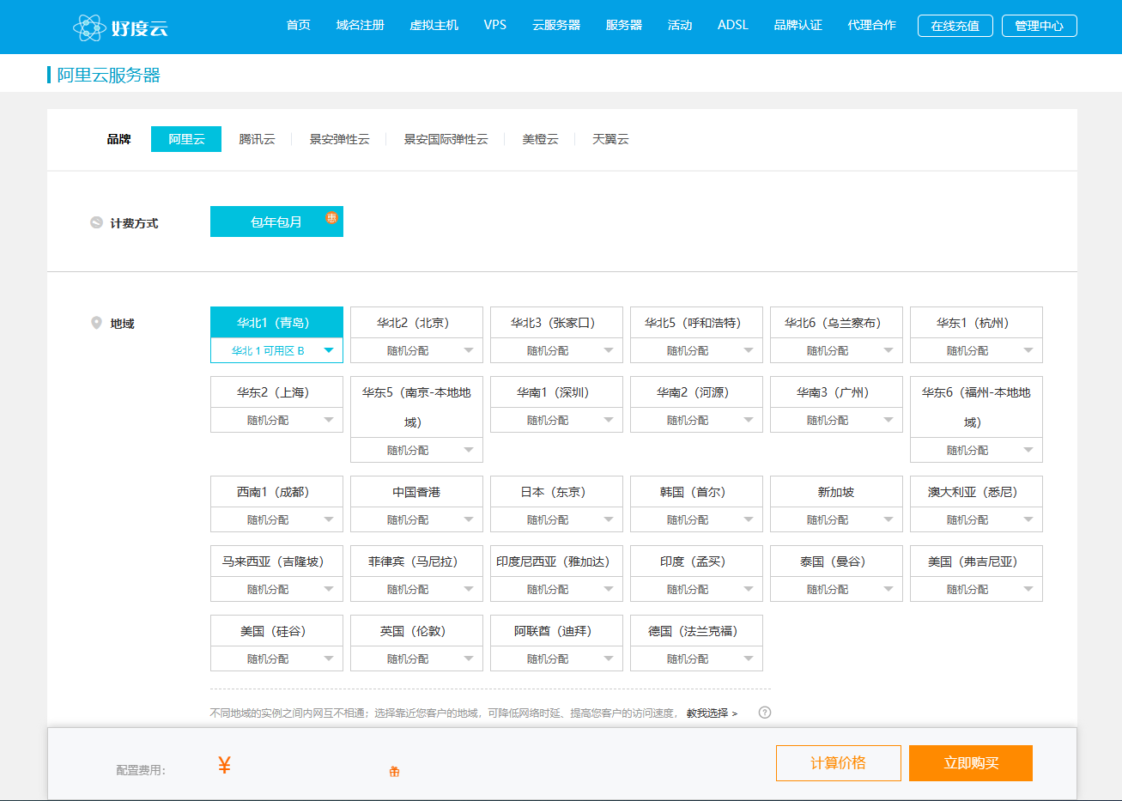Select the 中国香港 region
This screenshot has height=801, width=1122.
tap(416, 492)
